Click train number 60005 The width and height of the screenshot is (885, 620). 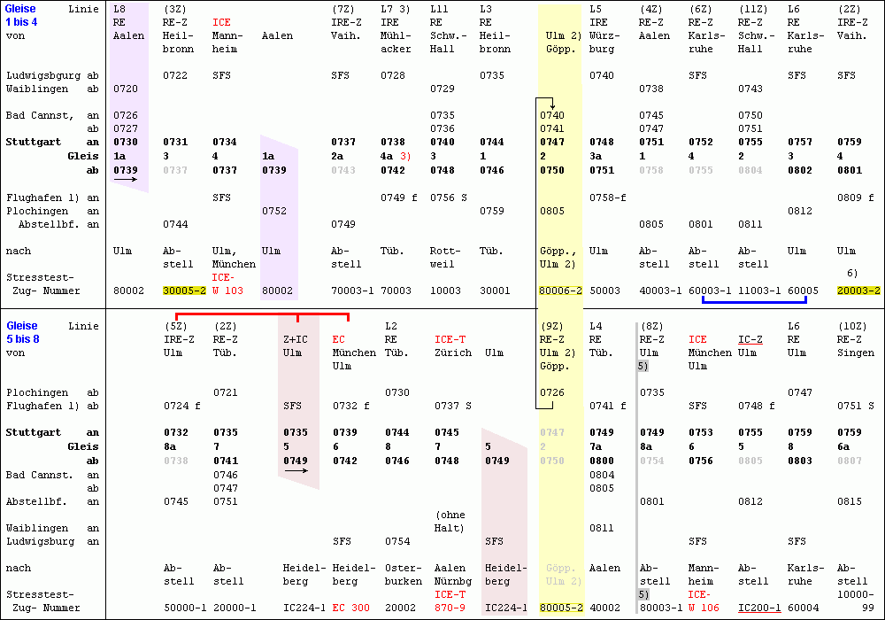click(804, 291)
